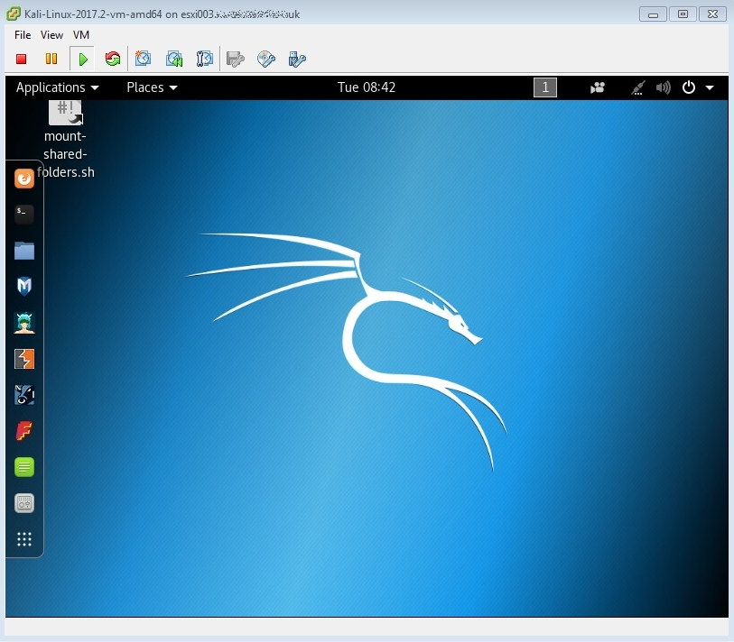
Task: Minimize the VMware console window
Action: [x=653, y=14]
